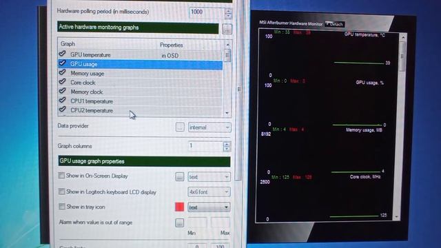Screen dimensions: 441x248
Task: Select the Memory usage row
Action: [140, 74]
